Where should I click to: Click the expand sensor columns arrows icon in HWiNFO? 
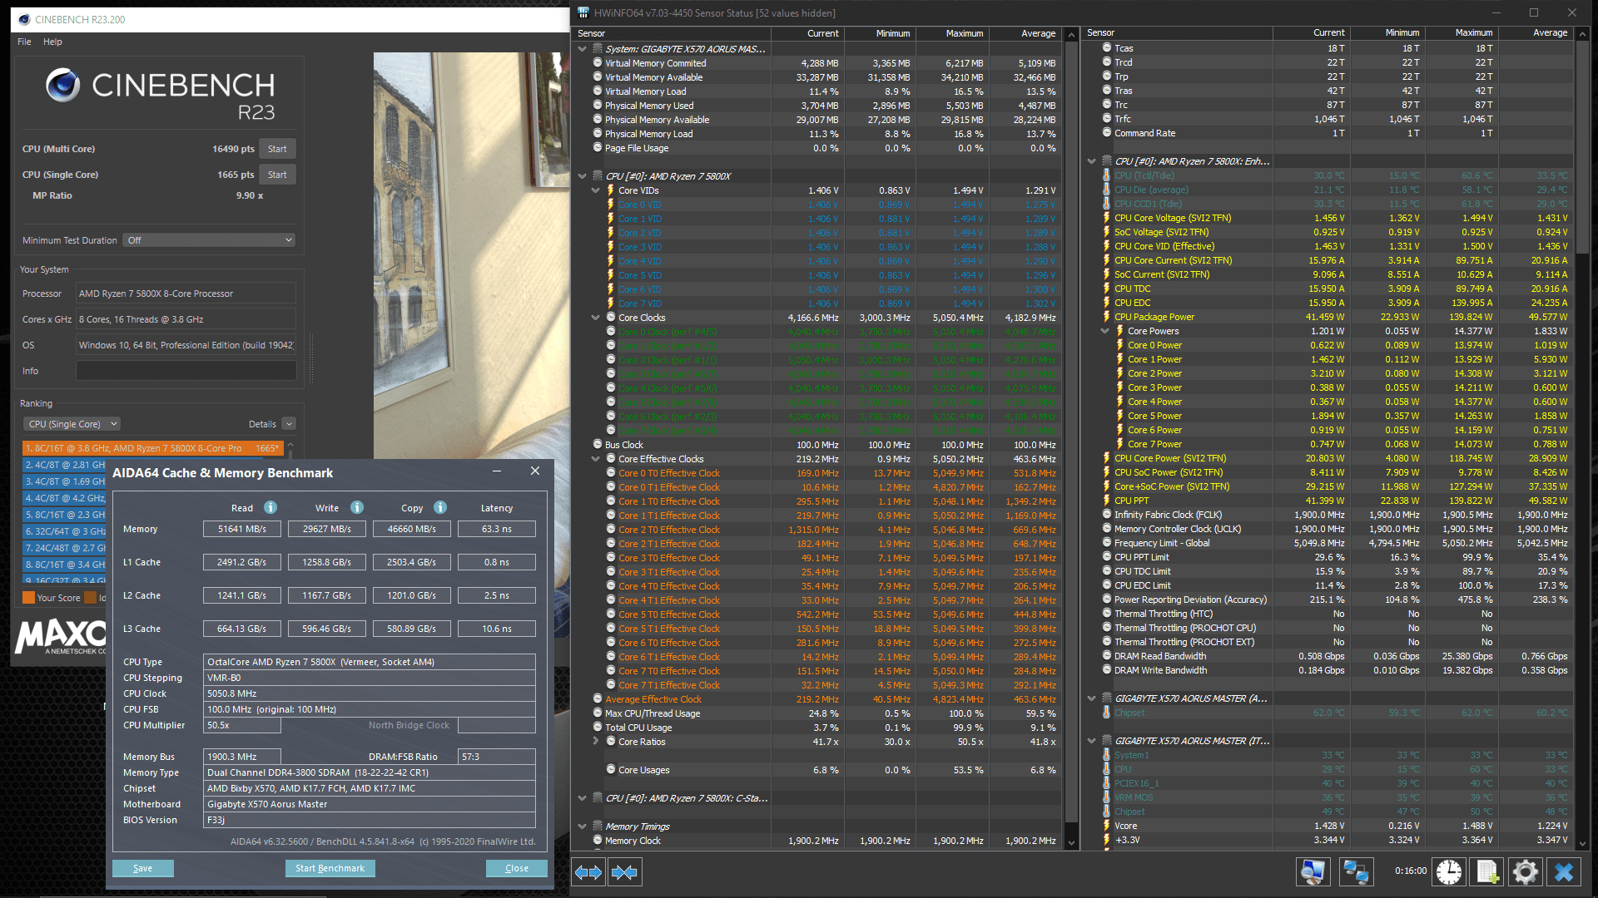(588, 872)
